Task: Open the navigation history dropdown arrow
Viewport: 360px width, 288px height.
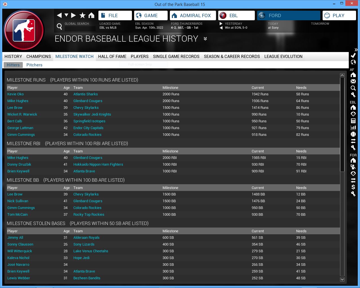Action: [66, 15]
